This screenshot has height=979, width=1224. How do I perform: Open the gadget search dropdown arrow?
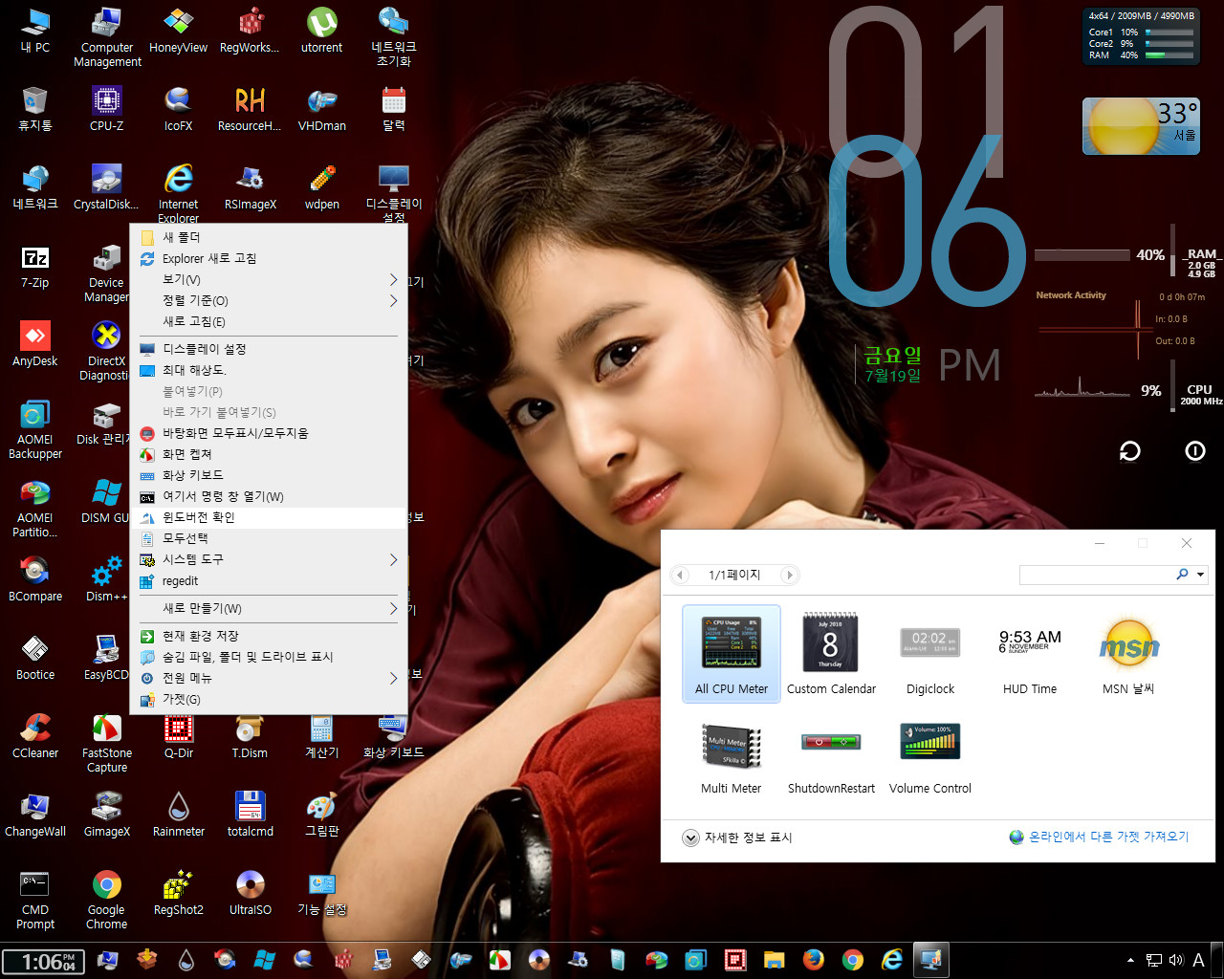click(1201, 575)
